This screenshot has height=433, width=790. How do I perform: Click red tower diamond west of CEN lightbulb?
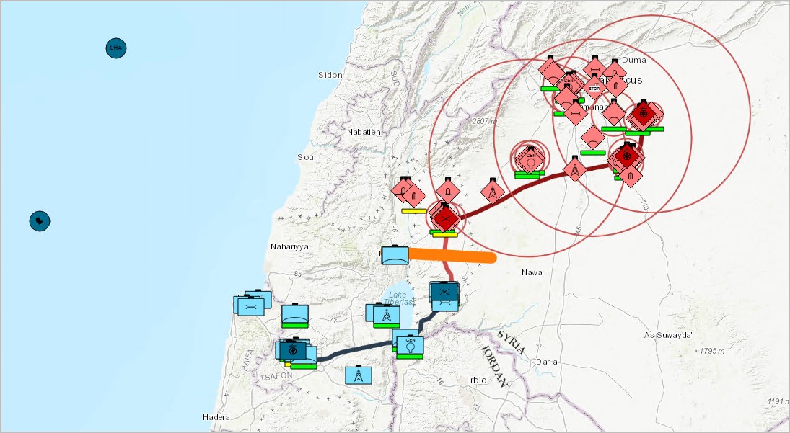click(493, 192)
